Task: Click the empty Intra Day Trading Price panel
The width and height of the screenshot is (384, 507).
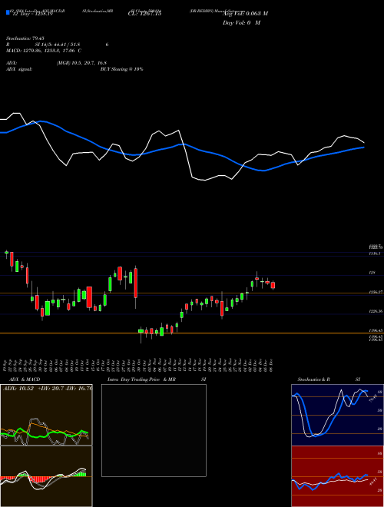Action: point(154,430)
